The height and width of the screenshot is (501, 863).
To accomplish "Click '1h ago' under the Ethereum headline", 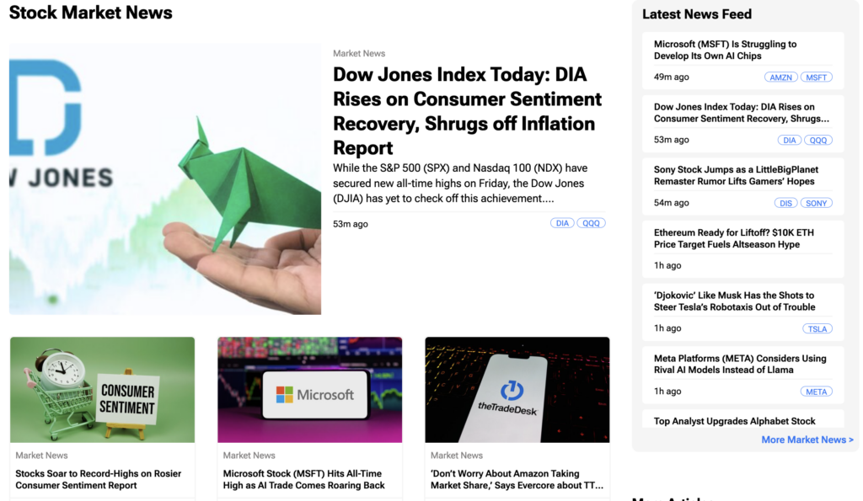I will point(667,265).
